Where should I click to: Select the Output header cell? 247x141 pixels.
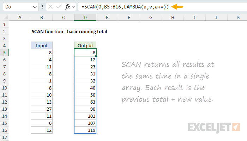[85, 45]
